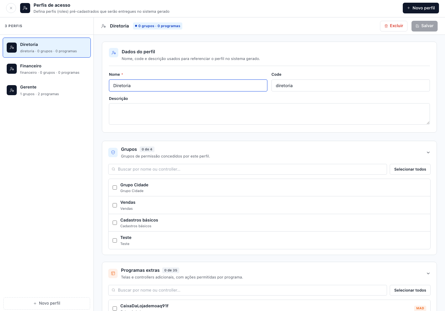Select the Gerente profile icon in sidebar
The width and height of the screenshot is (445, 311).
pos(12,90)
